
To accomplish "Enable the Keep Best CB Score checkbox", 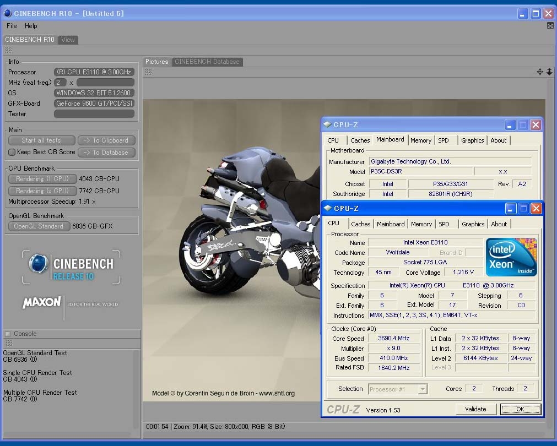I will [x=12, y=153].
